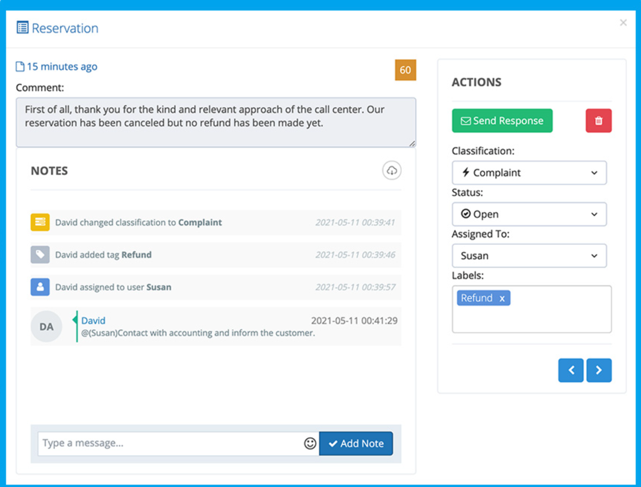Screen dimensions: 641x487
Task: Click the document icon beside '15 minutes ago'
Action: 20,66
